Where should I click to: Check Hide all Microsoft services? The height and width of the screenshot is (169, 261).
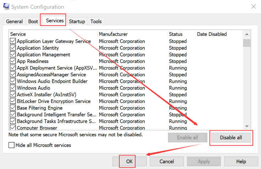click(12, 145)
